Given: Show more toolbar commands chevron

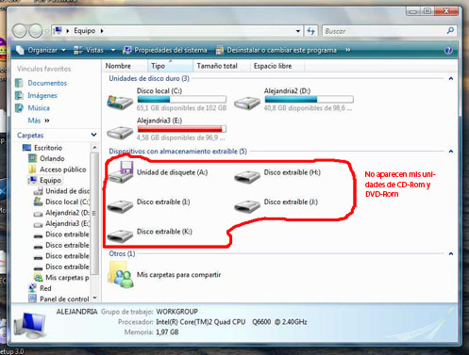Looking at the screenshot, I should 348,50.
